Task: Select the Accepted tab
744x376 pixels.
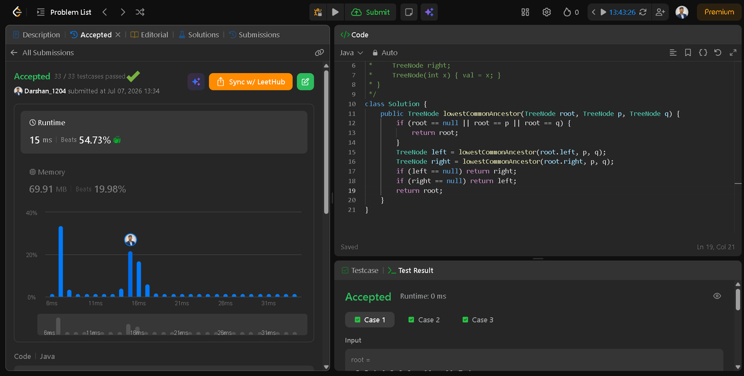Action: 91,35
